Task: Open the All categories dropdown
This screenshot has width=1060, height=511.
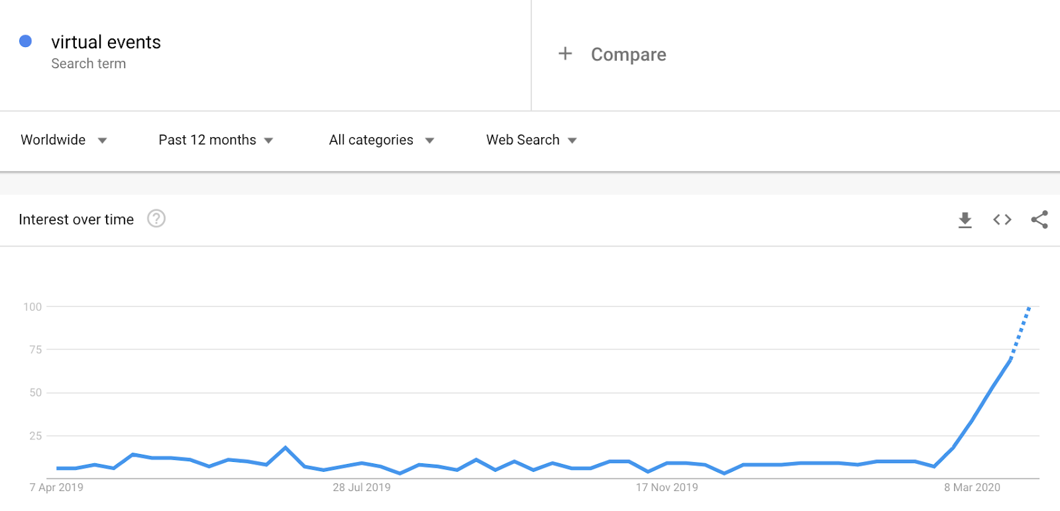Action: 382,140
